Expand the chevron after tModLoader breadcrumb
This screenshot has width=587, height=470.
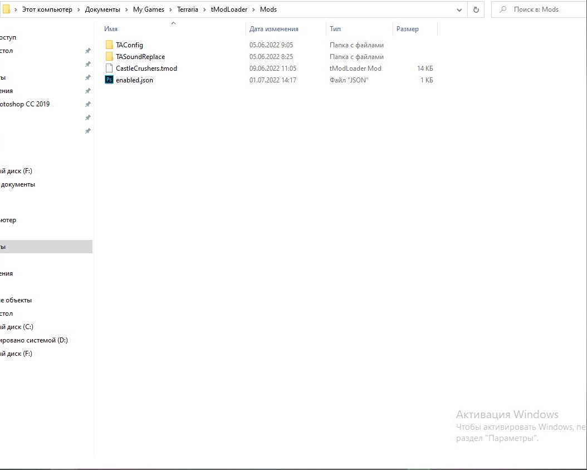tap(254, 9)
